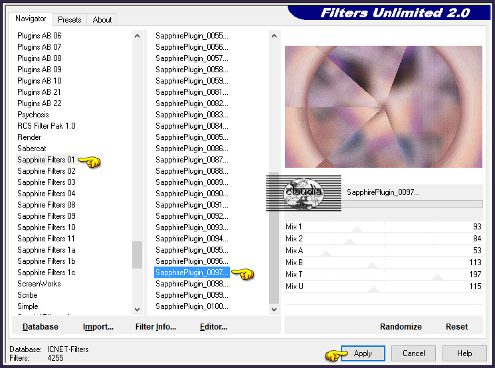Choose SapphirePlugin_0081 in filter list
This screenshot has width=495, height=368.
pos(192,92)
